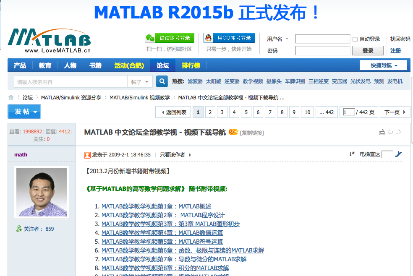
Task: Open breadcrumb MATLAB/Simulink 资源分享
Action: tap(71, 98)
